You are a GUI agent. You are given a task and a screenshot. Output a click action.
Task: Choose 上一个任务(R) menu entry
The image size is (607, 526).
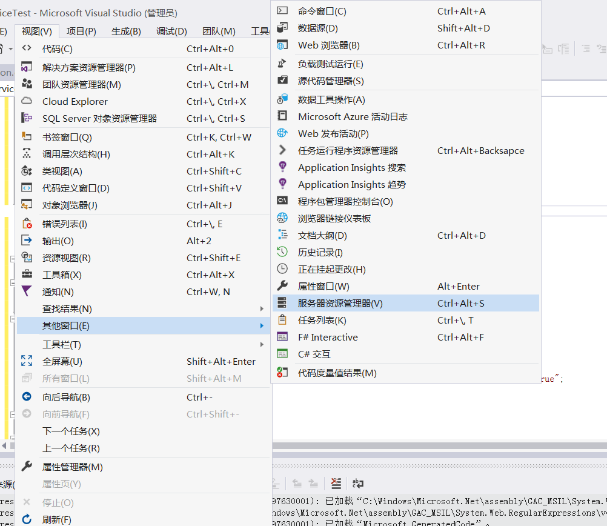point(143,448)
